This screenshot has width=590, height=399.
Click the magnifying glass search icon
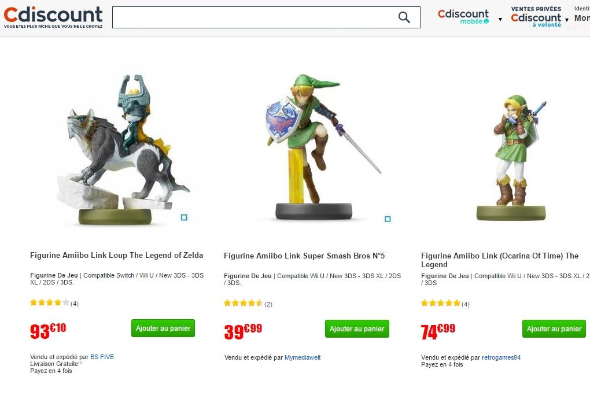click(x=404, y=17)
